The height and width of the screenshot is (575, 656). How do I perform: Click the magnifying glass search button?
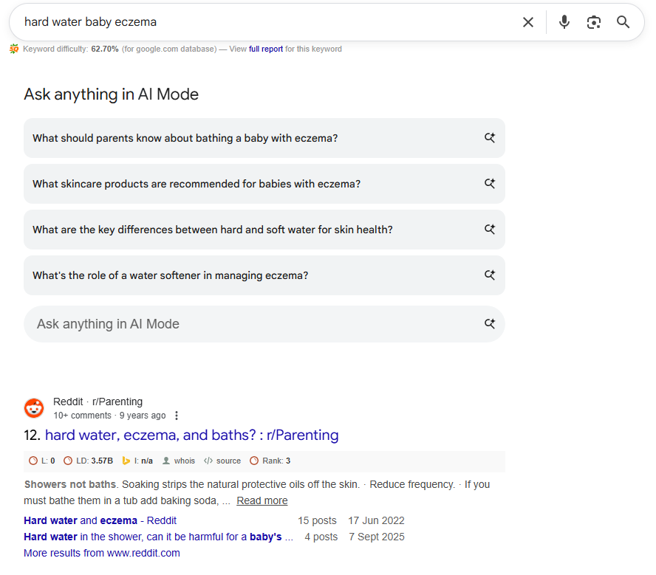[x=623, y=22]
